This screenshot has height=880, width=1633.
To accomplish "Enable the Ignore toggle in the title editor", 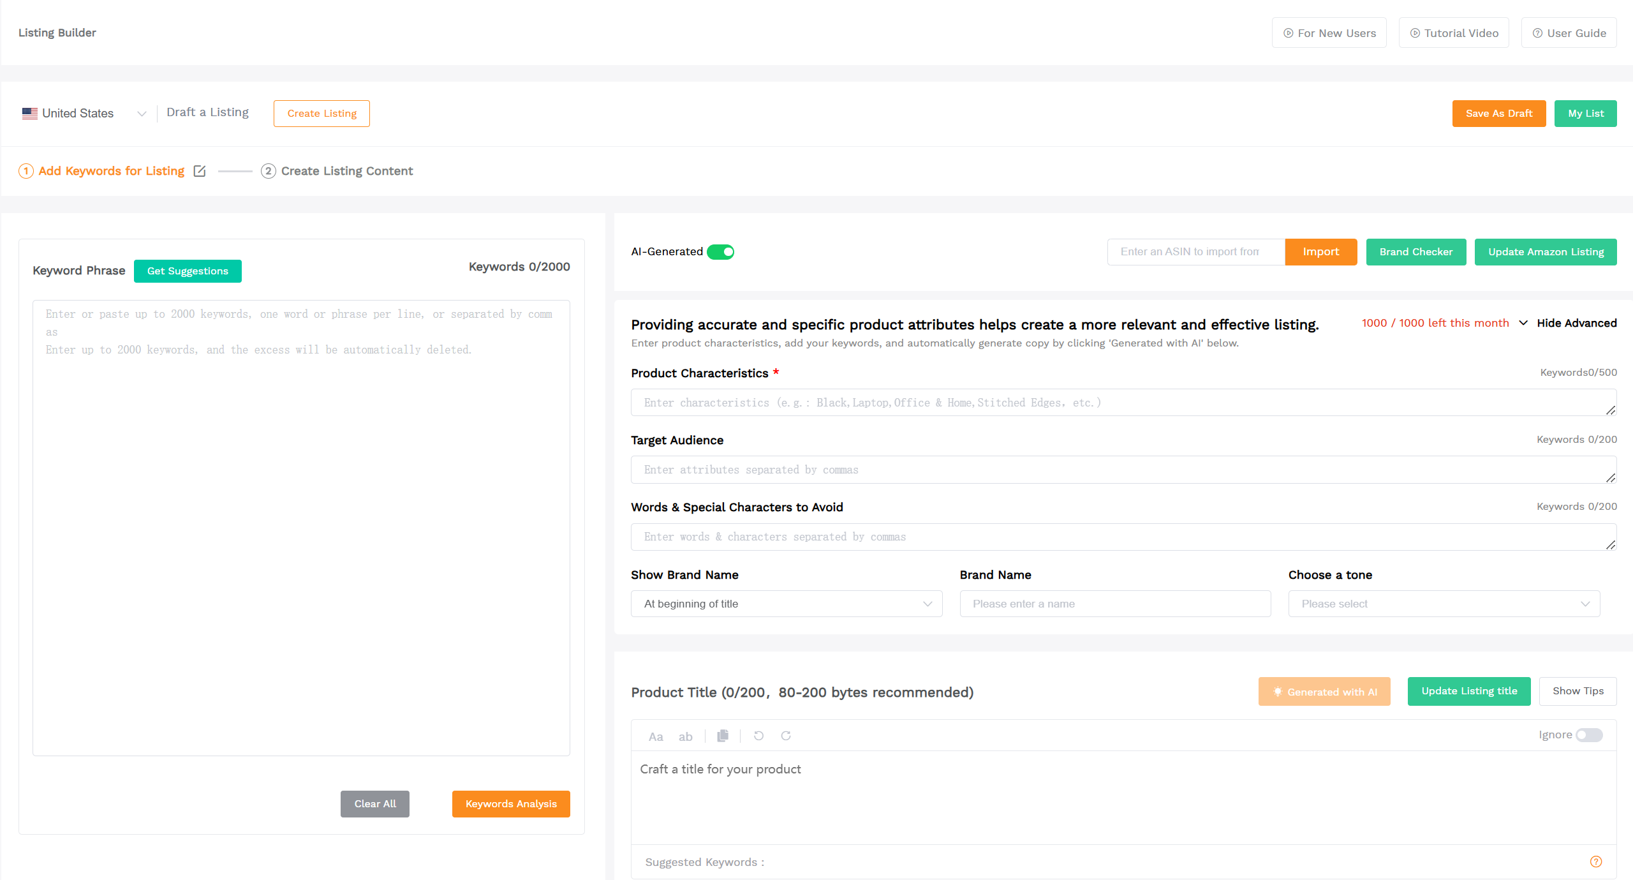I will pyautogui.click(x=1590, y=735).
